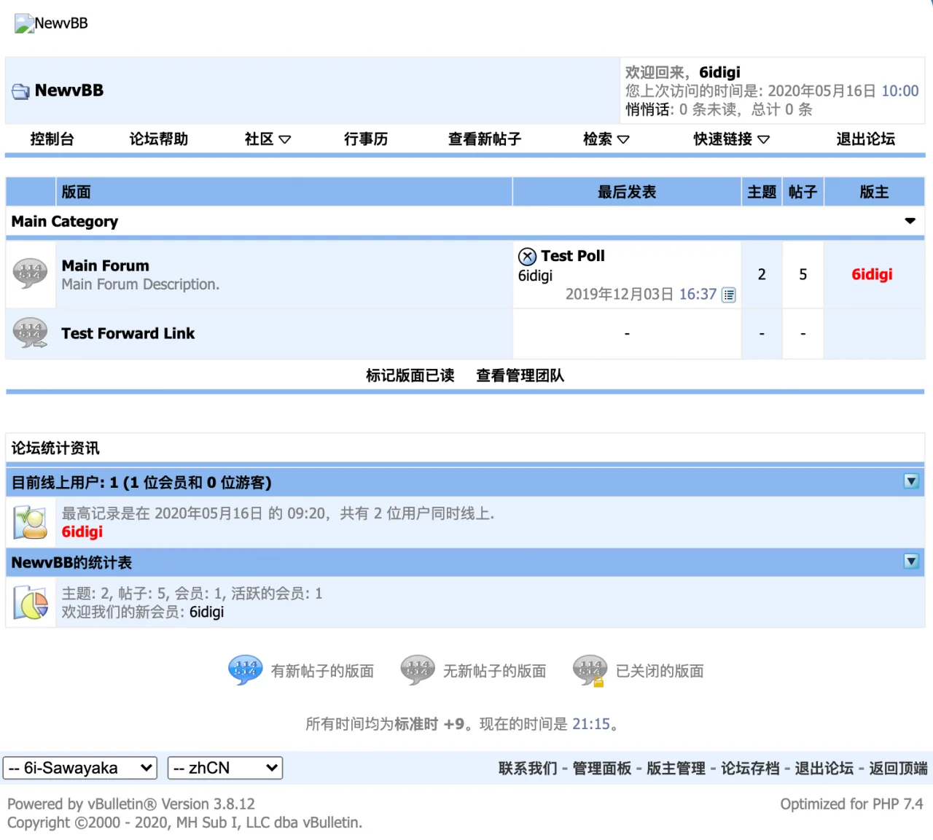
Task: Click the statistics pie chart icon
Action: coord(31,602)
